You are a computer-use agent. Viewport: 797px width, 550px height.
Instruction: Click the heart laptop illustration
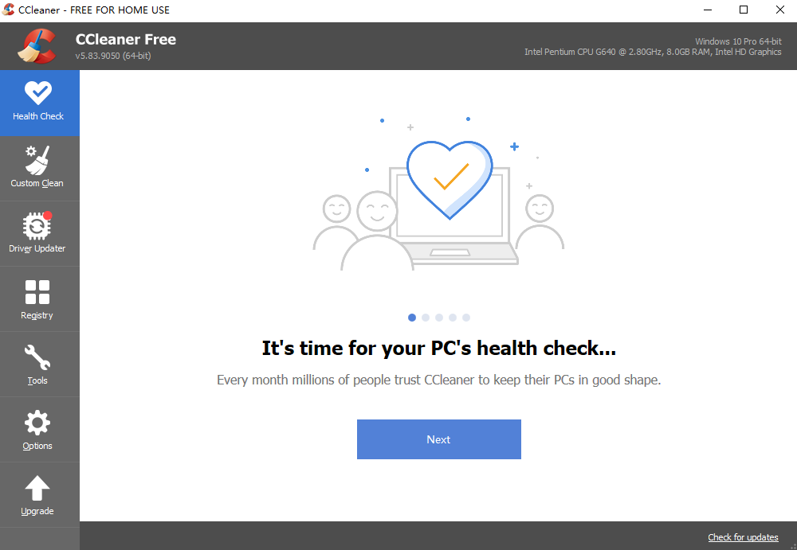(438, 193)
